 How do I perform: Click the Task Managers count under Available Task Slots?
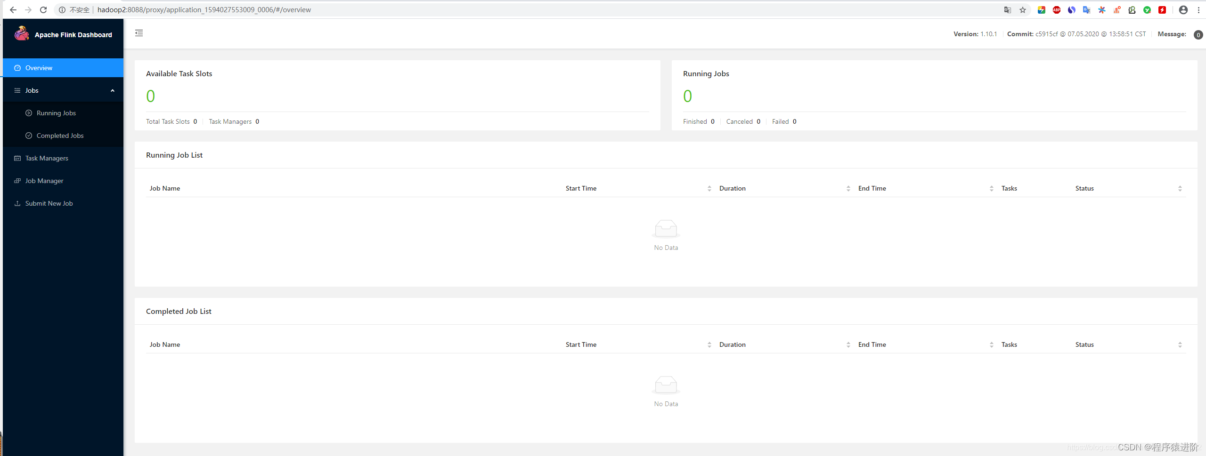pos(257,121)
